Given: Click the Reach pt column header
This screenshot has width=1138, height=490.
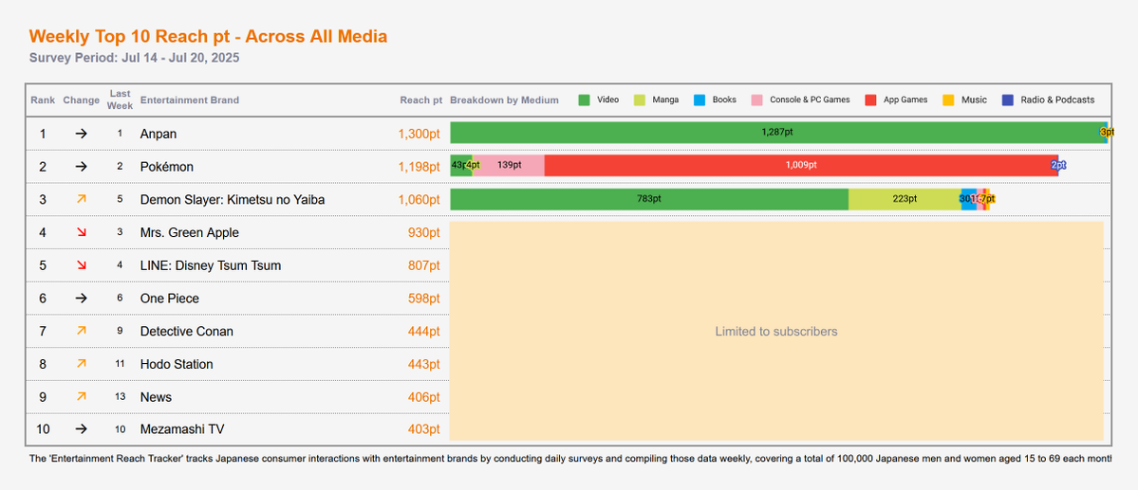Looking at the screenshot, I should (421, 100).
